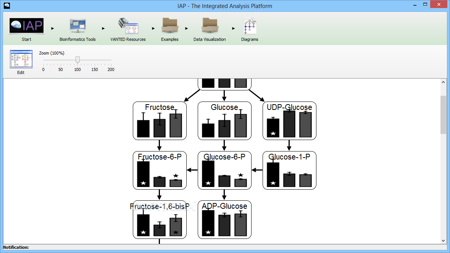450x253 pixels.
Task: Open Bioinformatics Tools monitor icon
Action: 77,26
